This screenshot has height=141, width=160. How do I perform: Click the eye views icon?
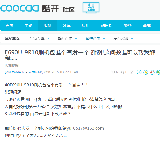coord(113,72)
